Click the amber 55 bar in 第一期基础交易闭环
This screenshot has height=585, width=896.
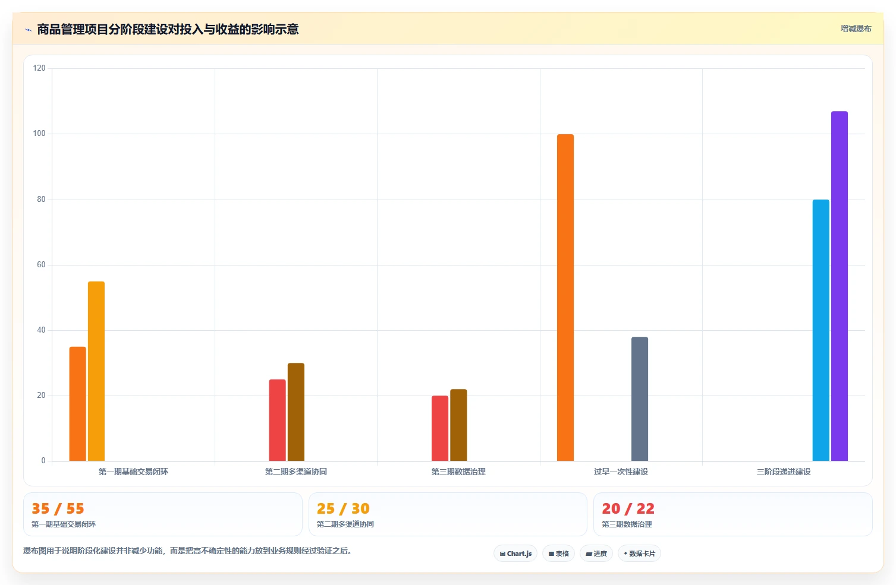click(x=96, y=371)
